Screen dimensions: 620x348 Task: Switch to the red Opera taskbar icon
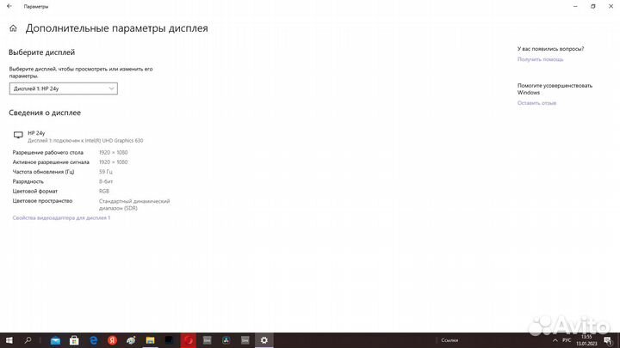(x=189, y=340)
